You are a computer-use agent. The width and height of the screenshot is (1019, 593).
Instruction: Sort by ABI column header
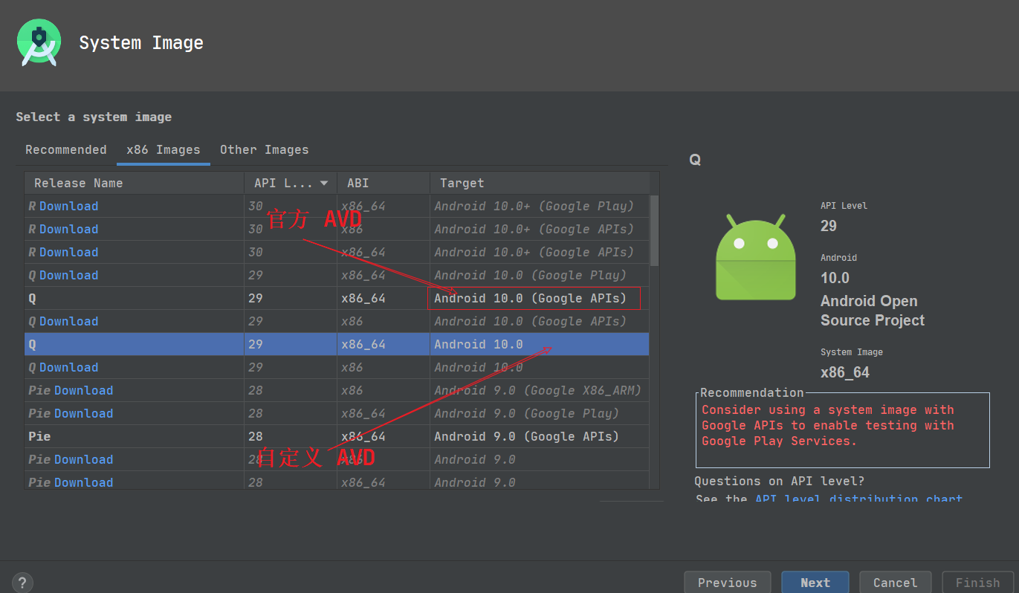(384, 183)
